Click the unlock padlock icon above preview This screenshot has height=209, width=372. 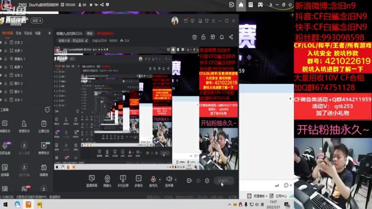click(x=203, y=37)
